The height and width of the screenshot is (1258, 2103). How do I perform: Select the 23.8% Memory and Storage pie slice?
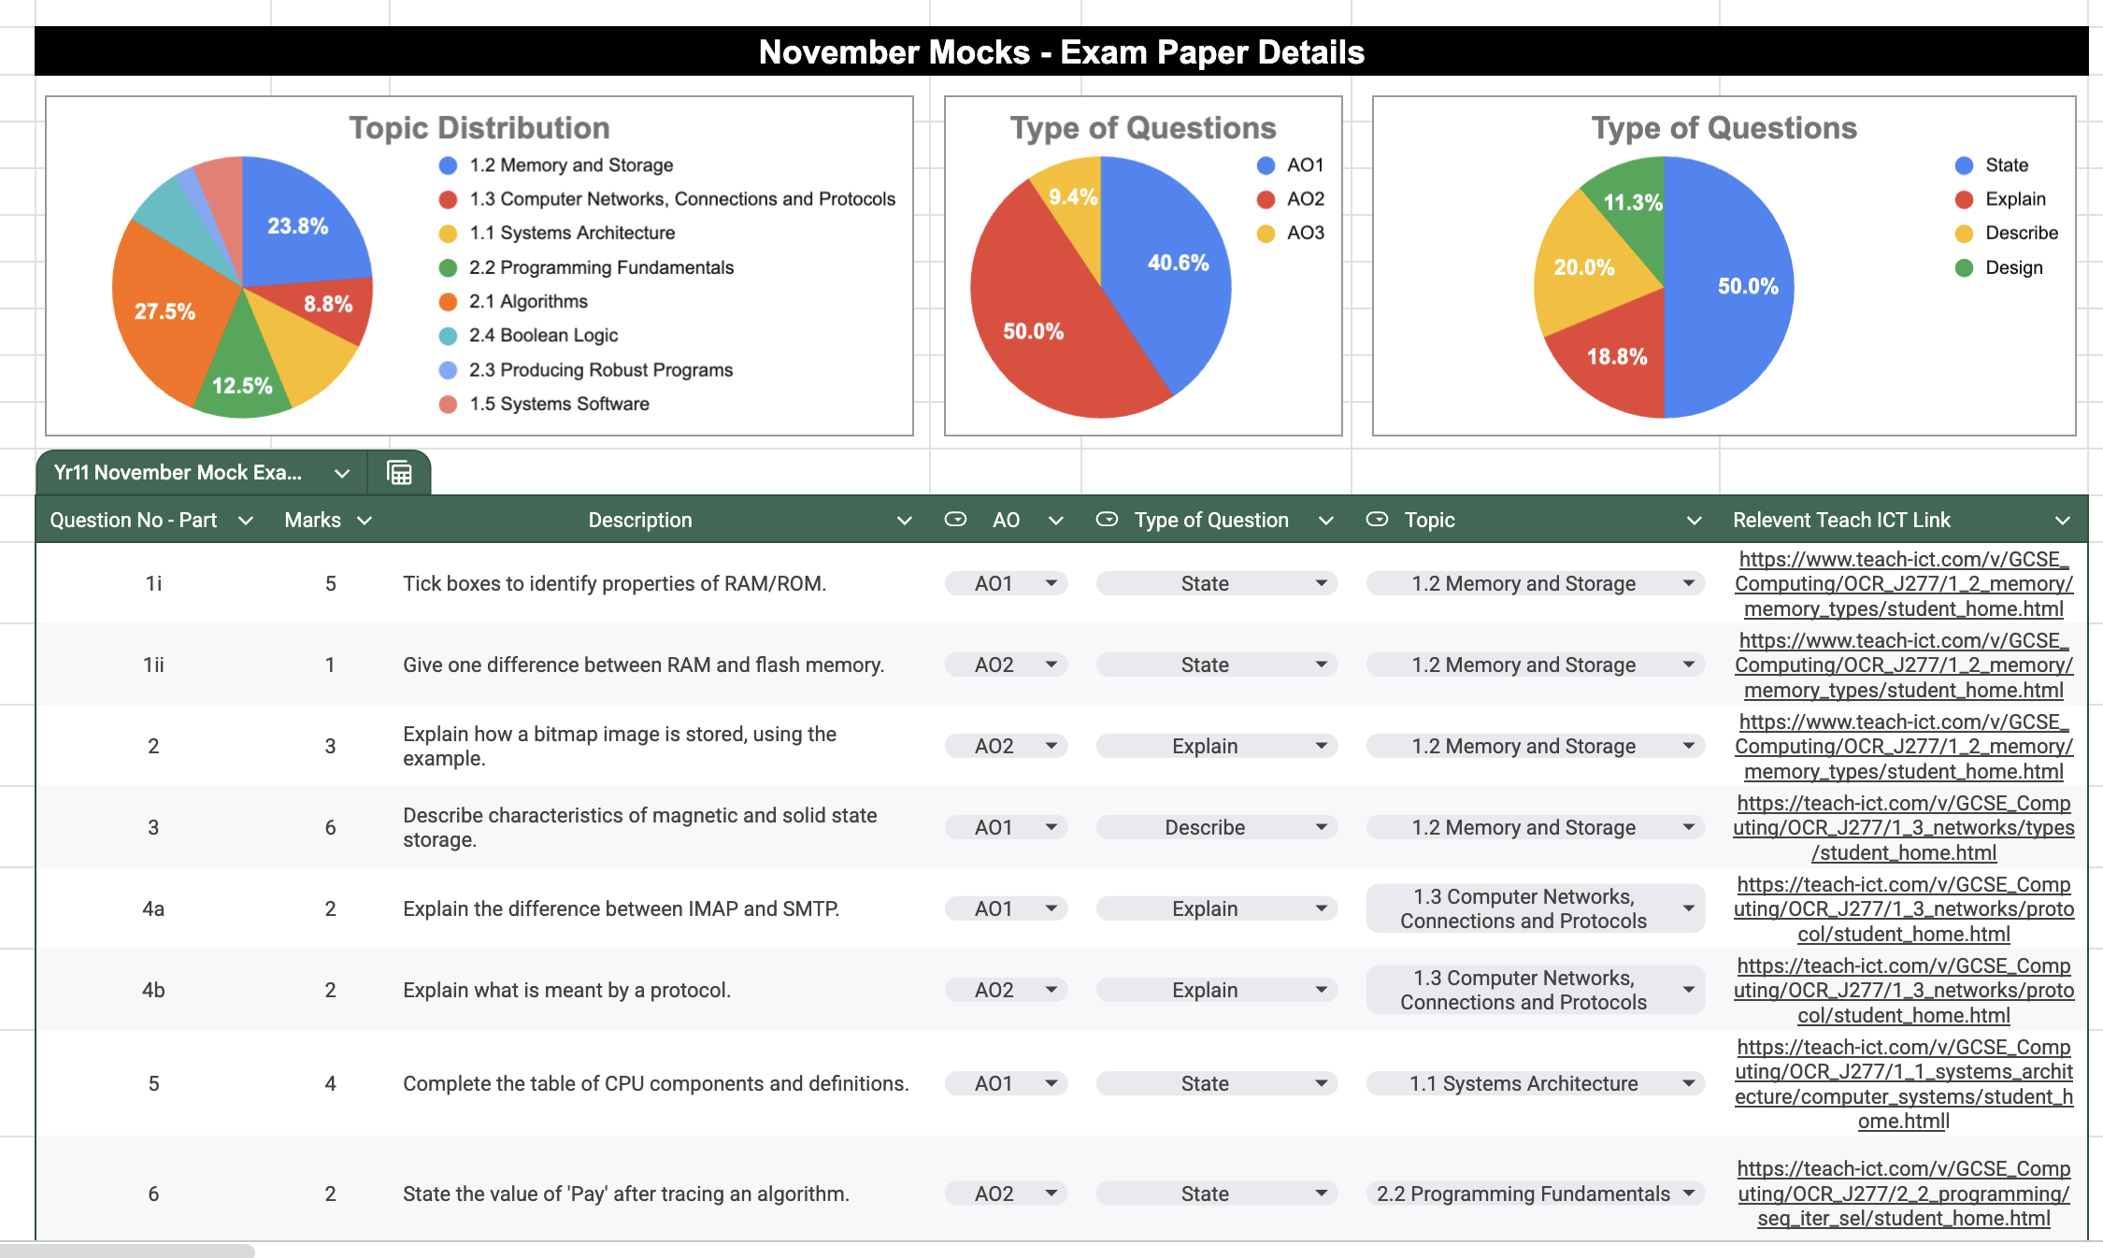[x=297, y=225]
